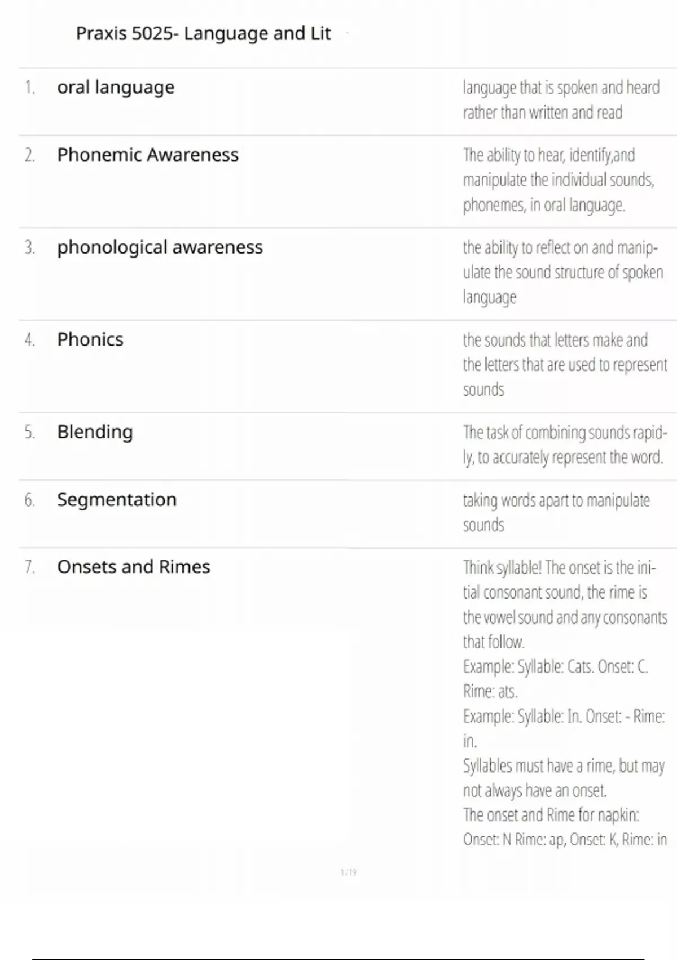Select the "Blending" term
677x960 pixels.
[95, 432]
